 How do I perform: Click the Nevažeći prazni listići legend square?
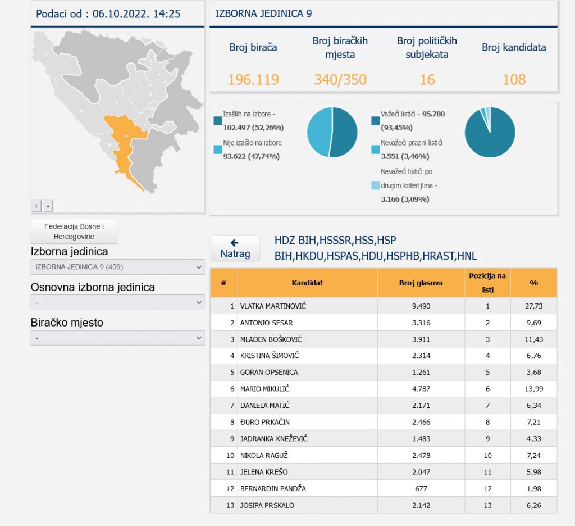(375, 149)
